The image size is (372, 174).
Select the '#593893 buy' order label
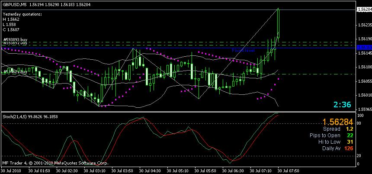point(15,39)
